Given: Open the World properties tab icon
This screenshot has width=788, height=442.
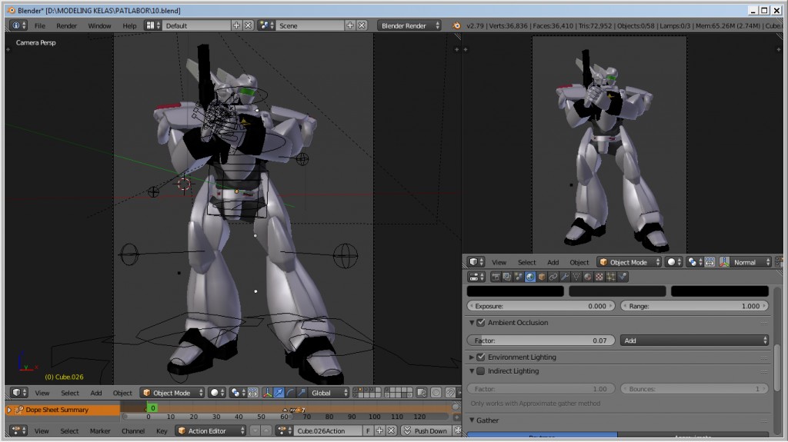Looking at the screenshot, I should tap(530, 277).
